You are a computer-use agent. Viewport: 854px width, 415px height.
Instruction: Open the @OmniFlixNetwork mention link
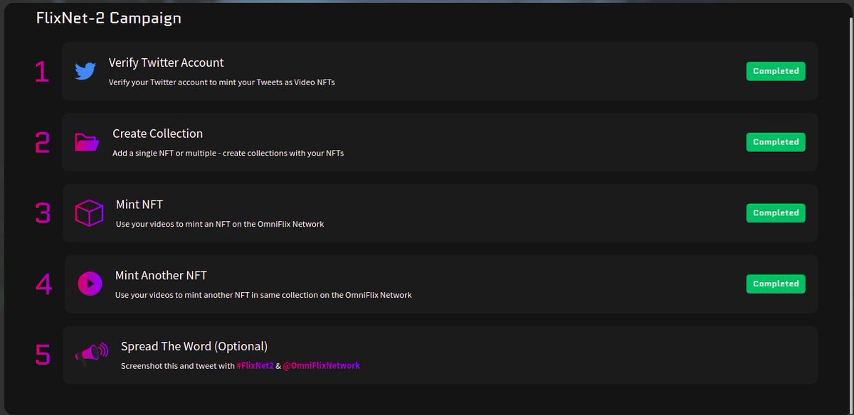pos(321,365)
